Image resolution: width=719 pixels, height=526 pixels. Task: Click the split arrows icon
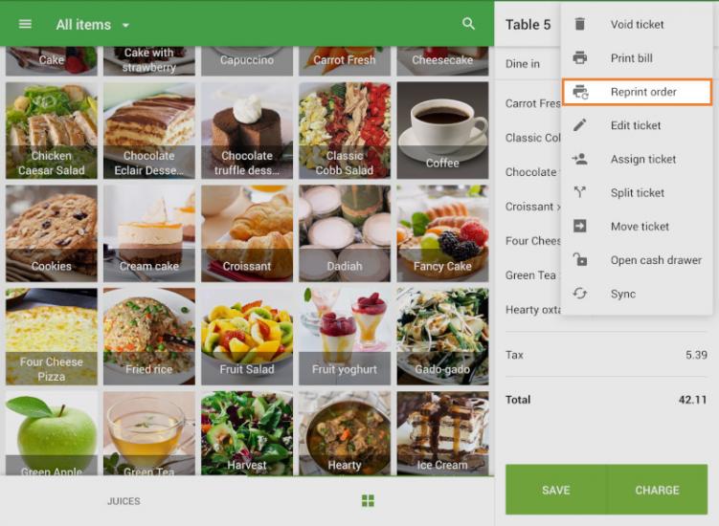tap(579, 192)
